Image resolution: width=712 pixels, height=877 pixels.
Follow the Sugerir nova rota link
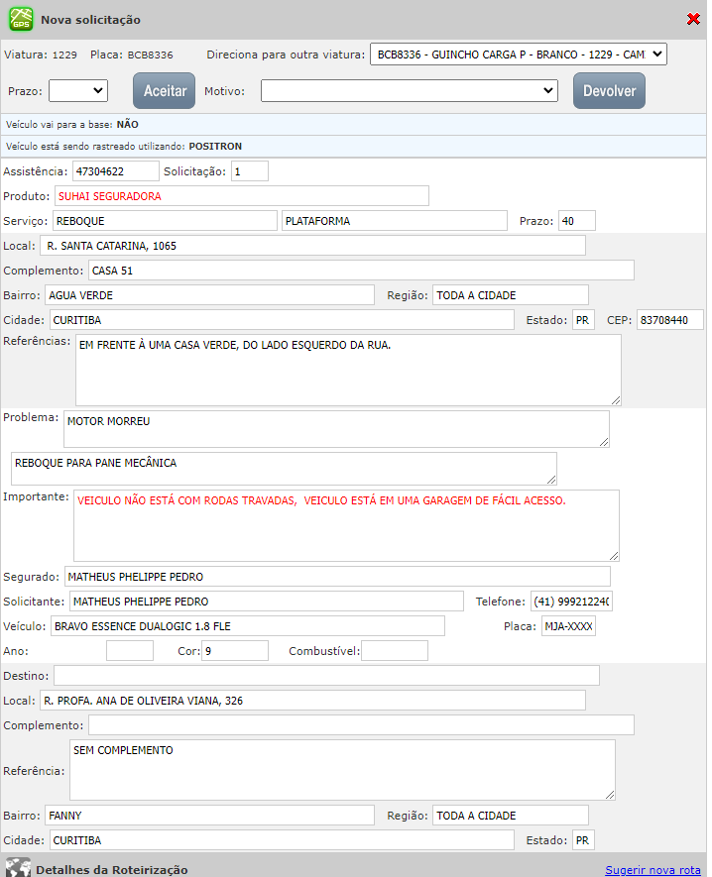click(x=653, y=869)
